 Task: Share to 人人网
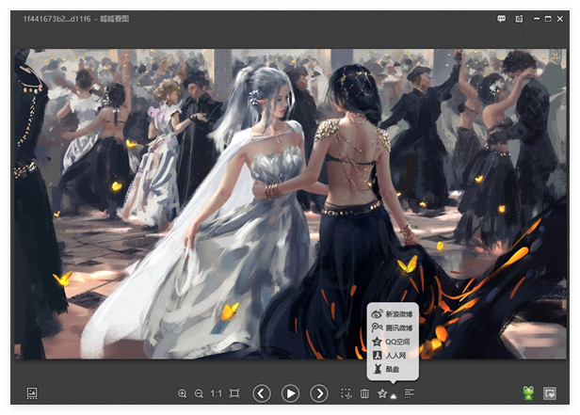(392, 356)
